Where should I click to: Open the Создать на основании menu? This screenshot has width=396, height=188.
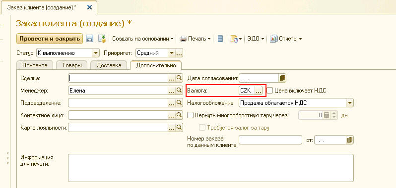[143, 39]
